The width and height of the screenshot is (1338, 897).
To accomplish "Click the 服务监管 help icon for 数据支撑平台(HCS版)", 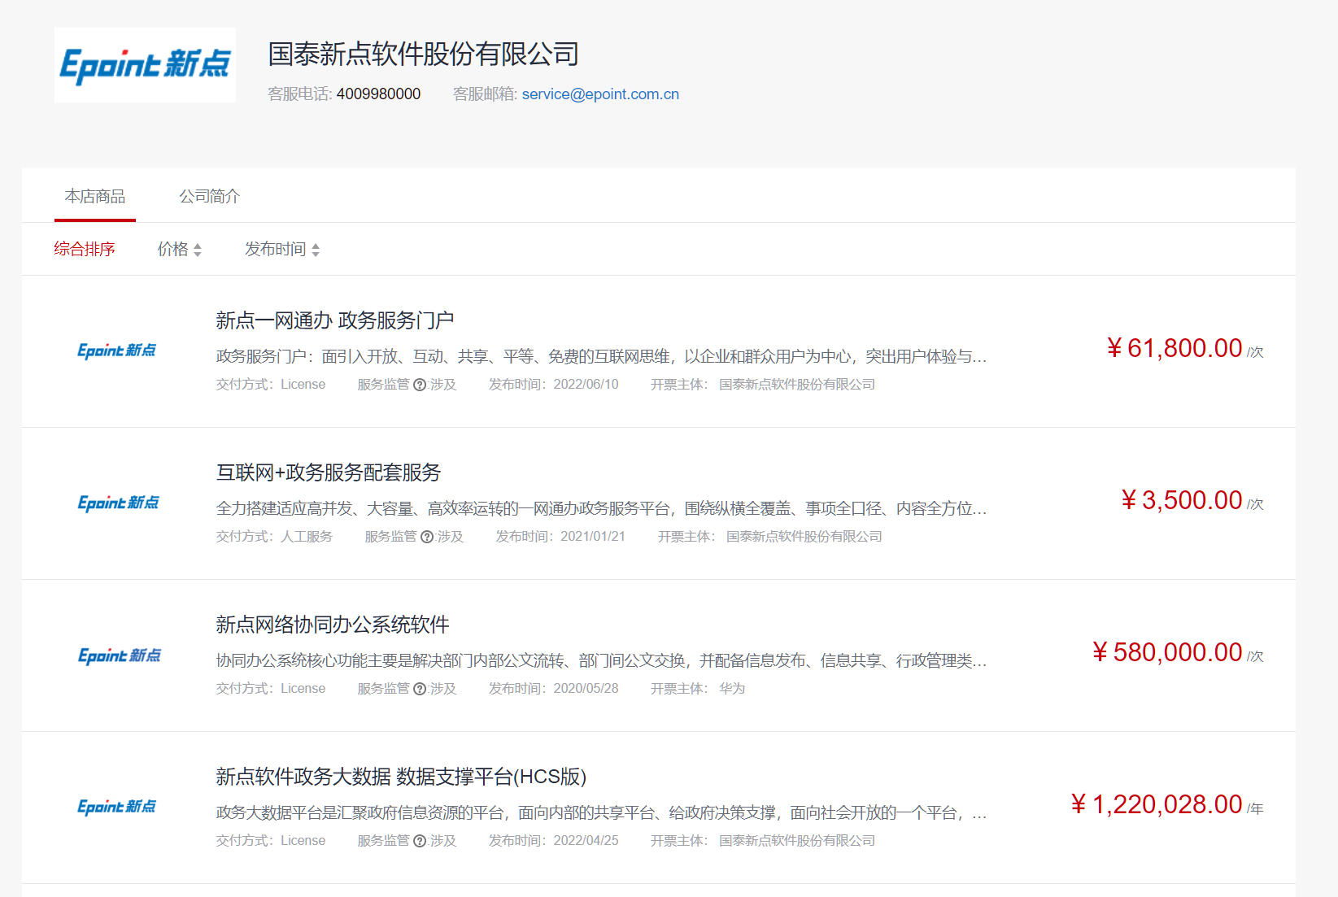I will pyautogui.click(x=420, y=841).
